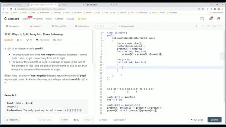
Task: Switch to the Solution tab
Action: point(36,26)
